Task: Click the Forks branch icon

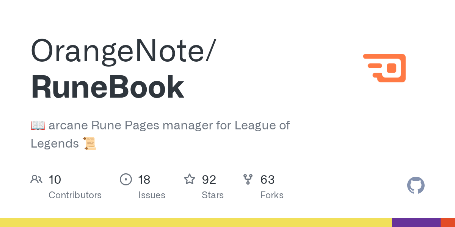Action: [248, 179]
